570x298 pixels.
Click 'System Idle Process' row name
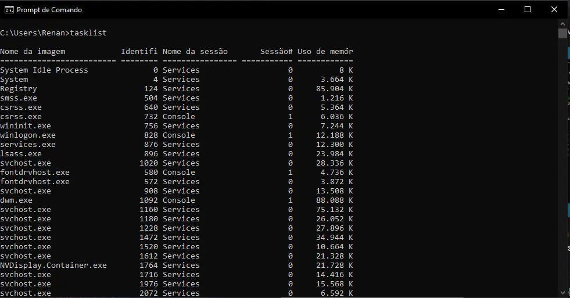tap(44, 70)
